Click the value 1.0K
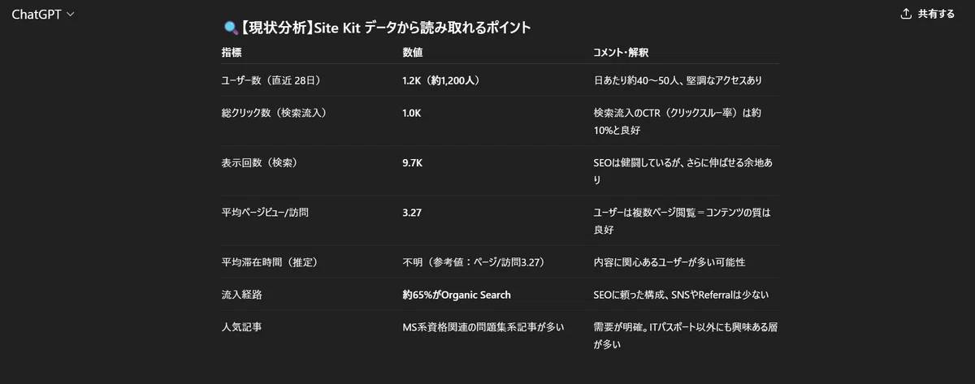The image size is (975, 384). pyautogui.click(x=412, y=113)
